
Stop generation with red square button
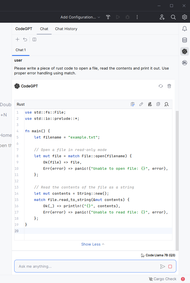pyautogui.click(x=170, y=267)
